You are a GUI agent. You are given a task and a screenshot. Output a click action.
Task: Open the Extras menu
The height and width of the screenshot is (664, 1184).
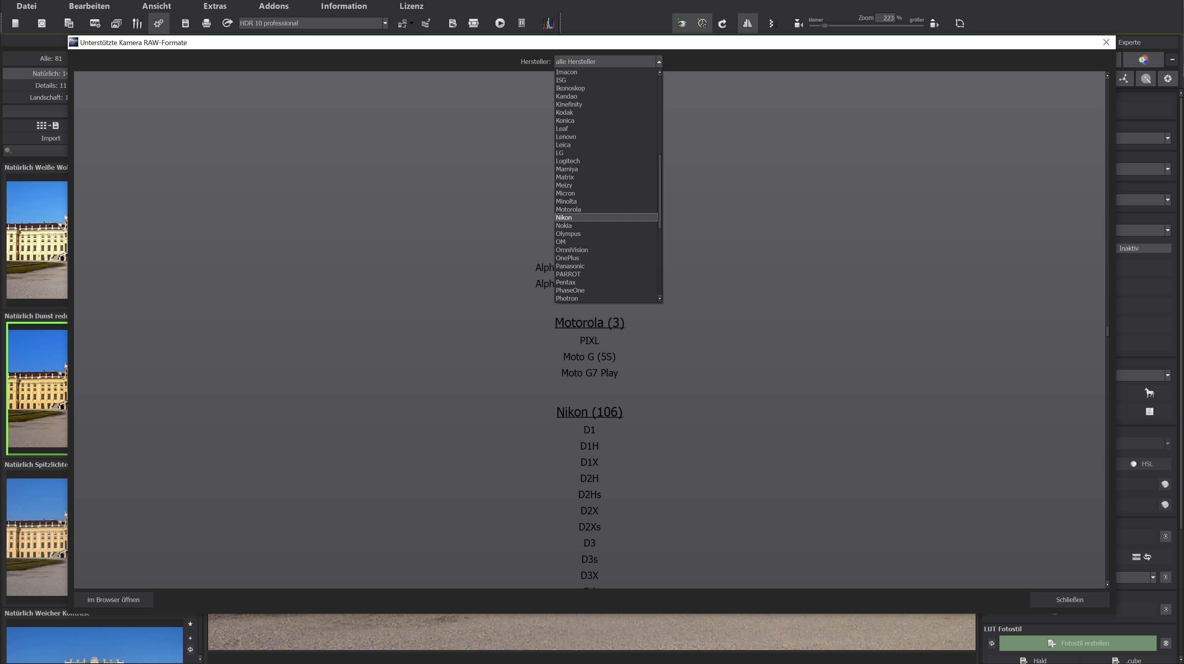pyautogui.click(x=215, y=6)
